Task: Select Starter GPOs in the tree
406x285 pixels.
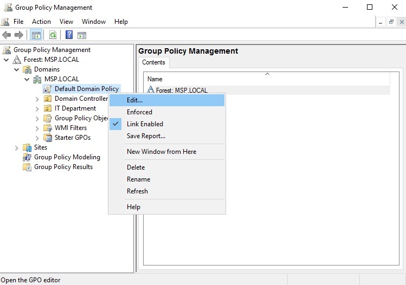Action: 72,138
